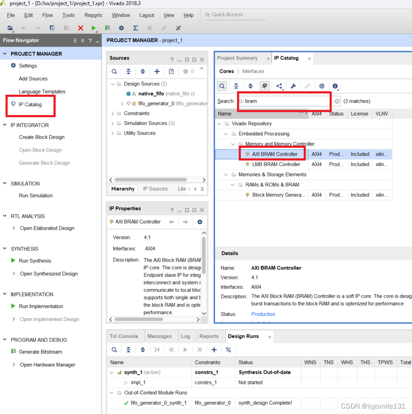Select the Block Memory Generator row

[303, 195]
